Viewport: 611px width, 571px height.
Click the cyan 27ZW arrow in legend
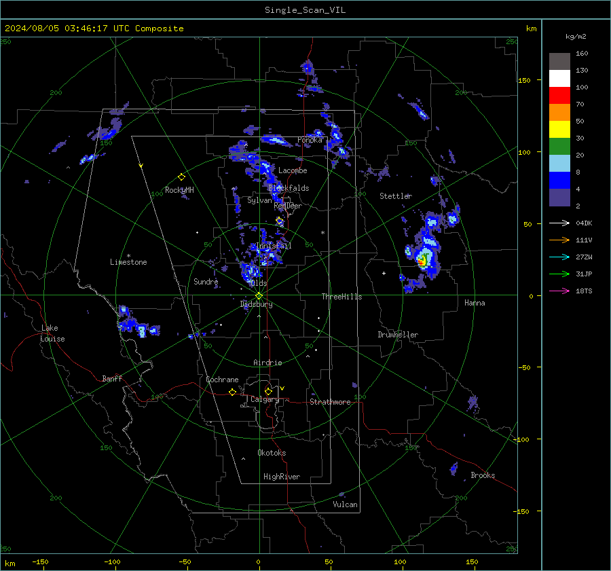pyautogui.click(x=559, y=257)
